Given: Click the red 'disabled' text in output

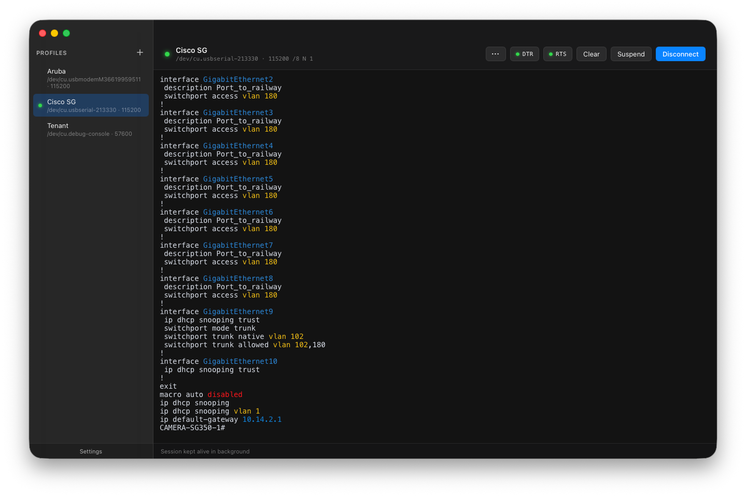Looking at the screenshot, I should pyautogui.click(x=224, y=395).
